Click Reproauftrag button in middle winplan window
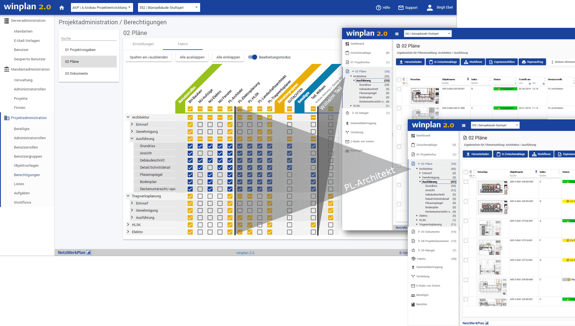 pyautogui.click(x=532, y=62)
